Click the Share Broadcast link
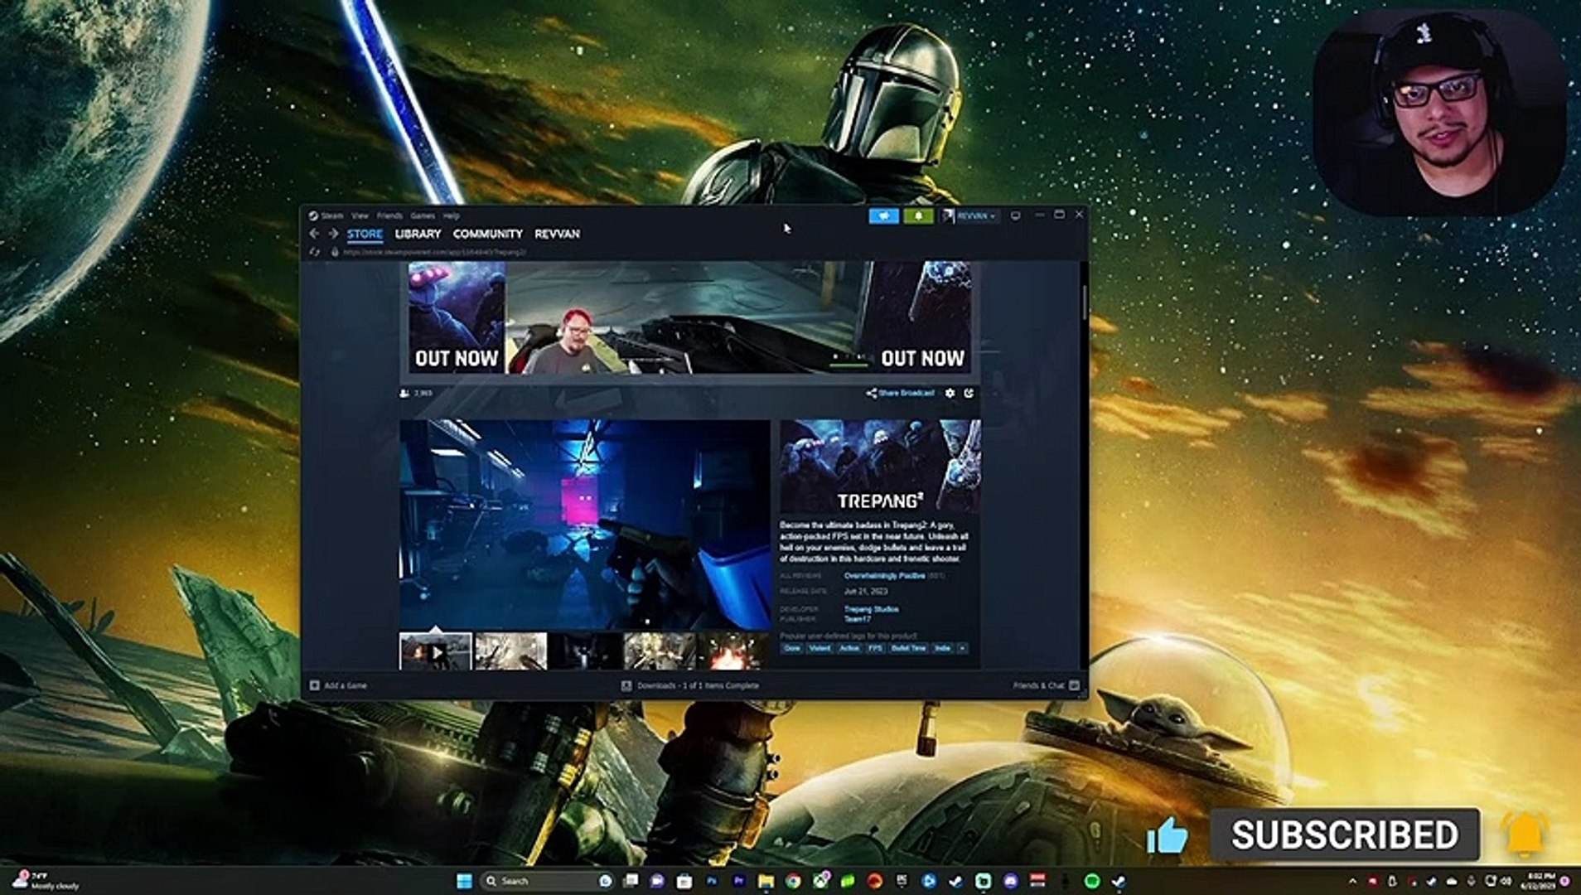The width and height of the screenshot is (1581, 895). (901, 393)
